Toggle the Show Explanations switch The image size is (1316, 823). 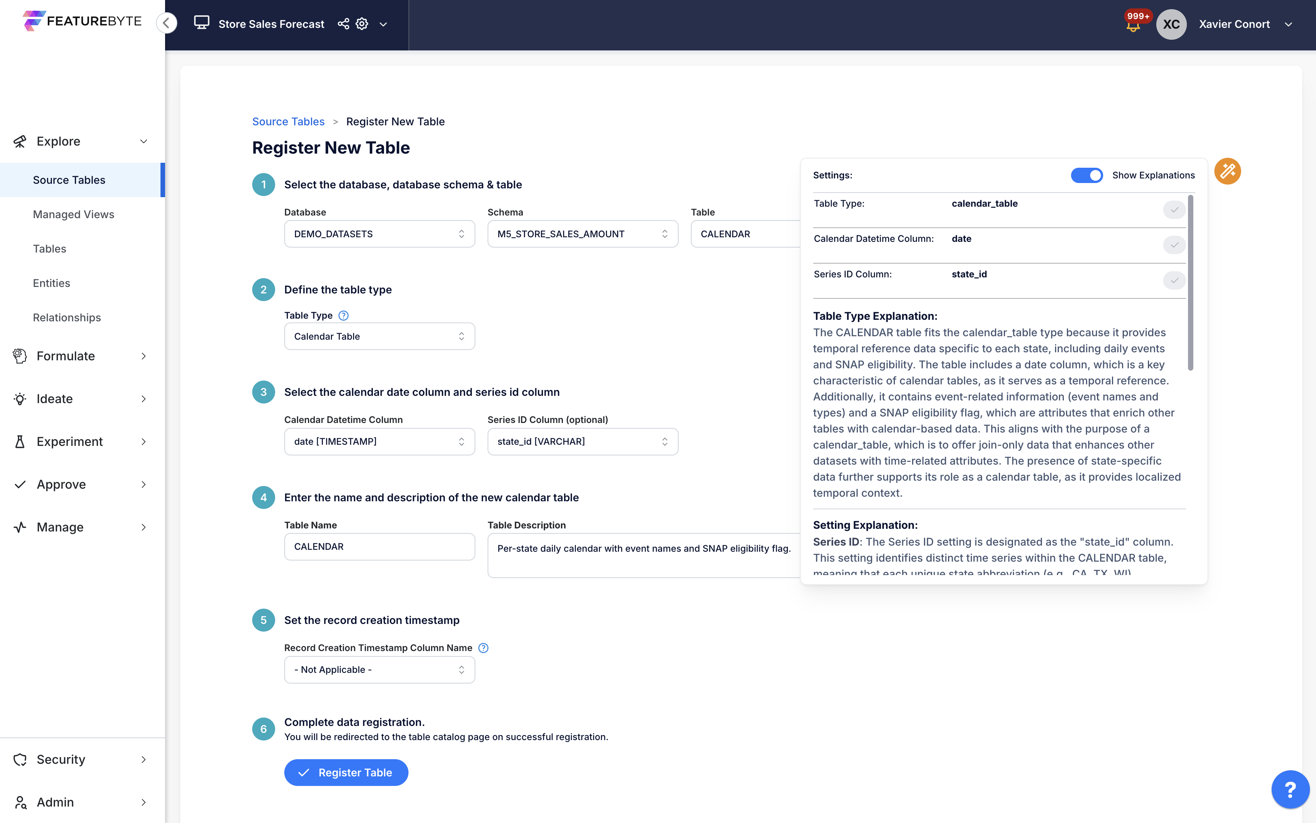pyautogui.click(x=1086, y=175)
